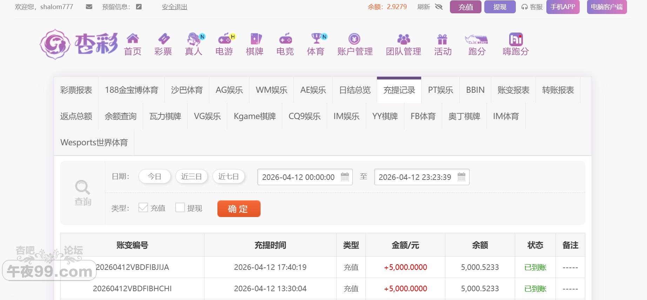Check the 提现 type checkbox

(x=180, y=208)
